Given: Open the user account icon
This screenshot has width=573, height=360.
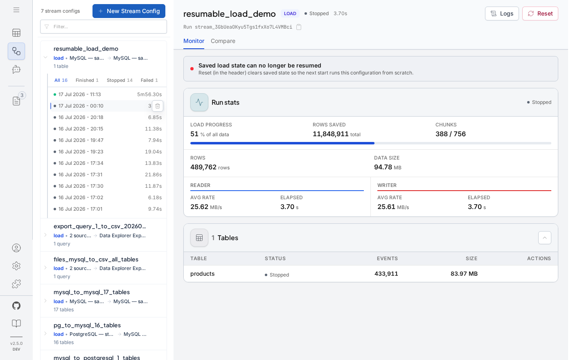Looking at the screenshot, I should 16,248.
